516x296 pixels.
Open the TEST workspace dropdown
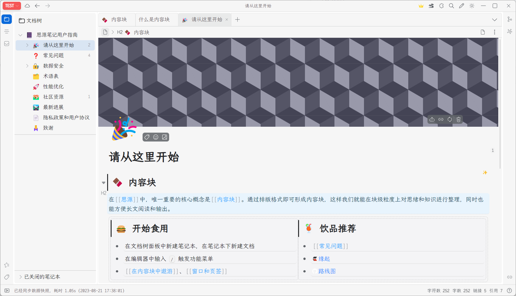12,6
